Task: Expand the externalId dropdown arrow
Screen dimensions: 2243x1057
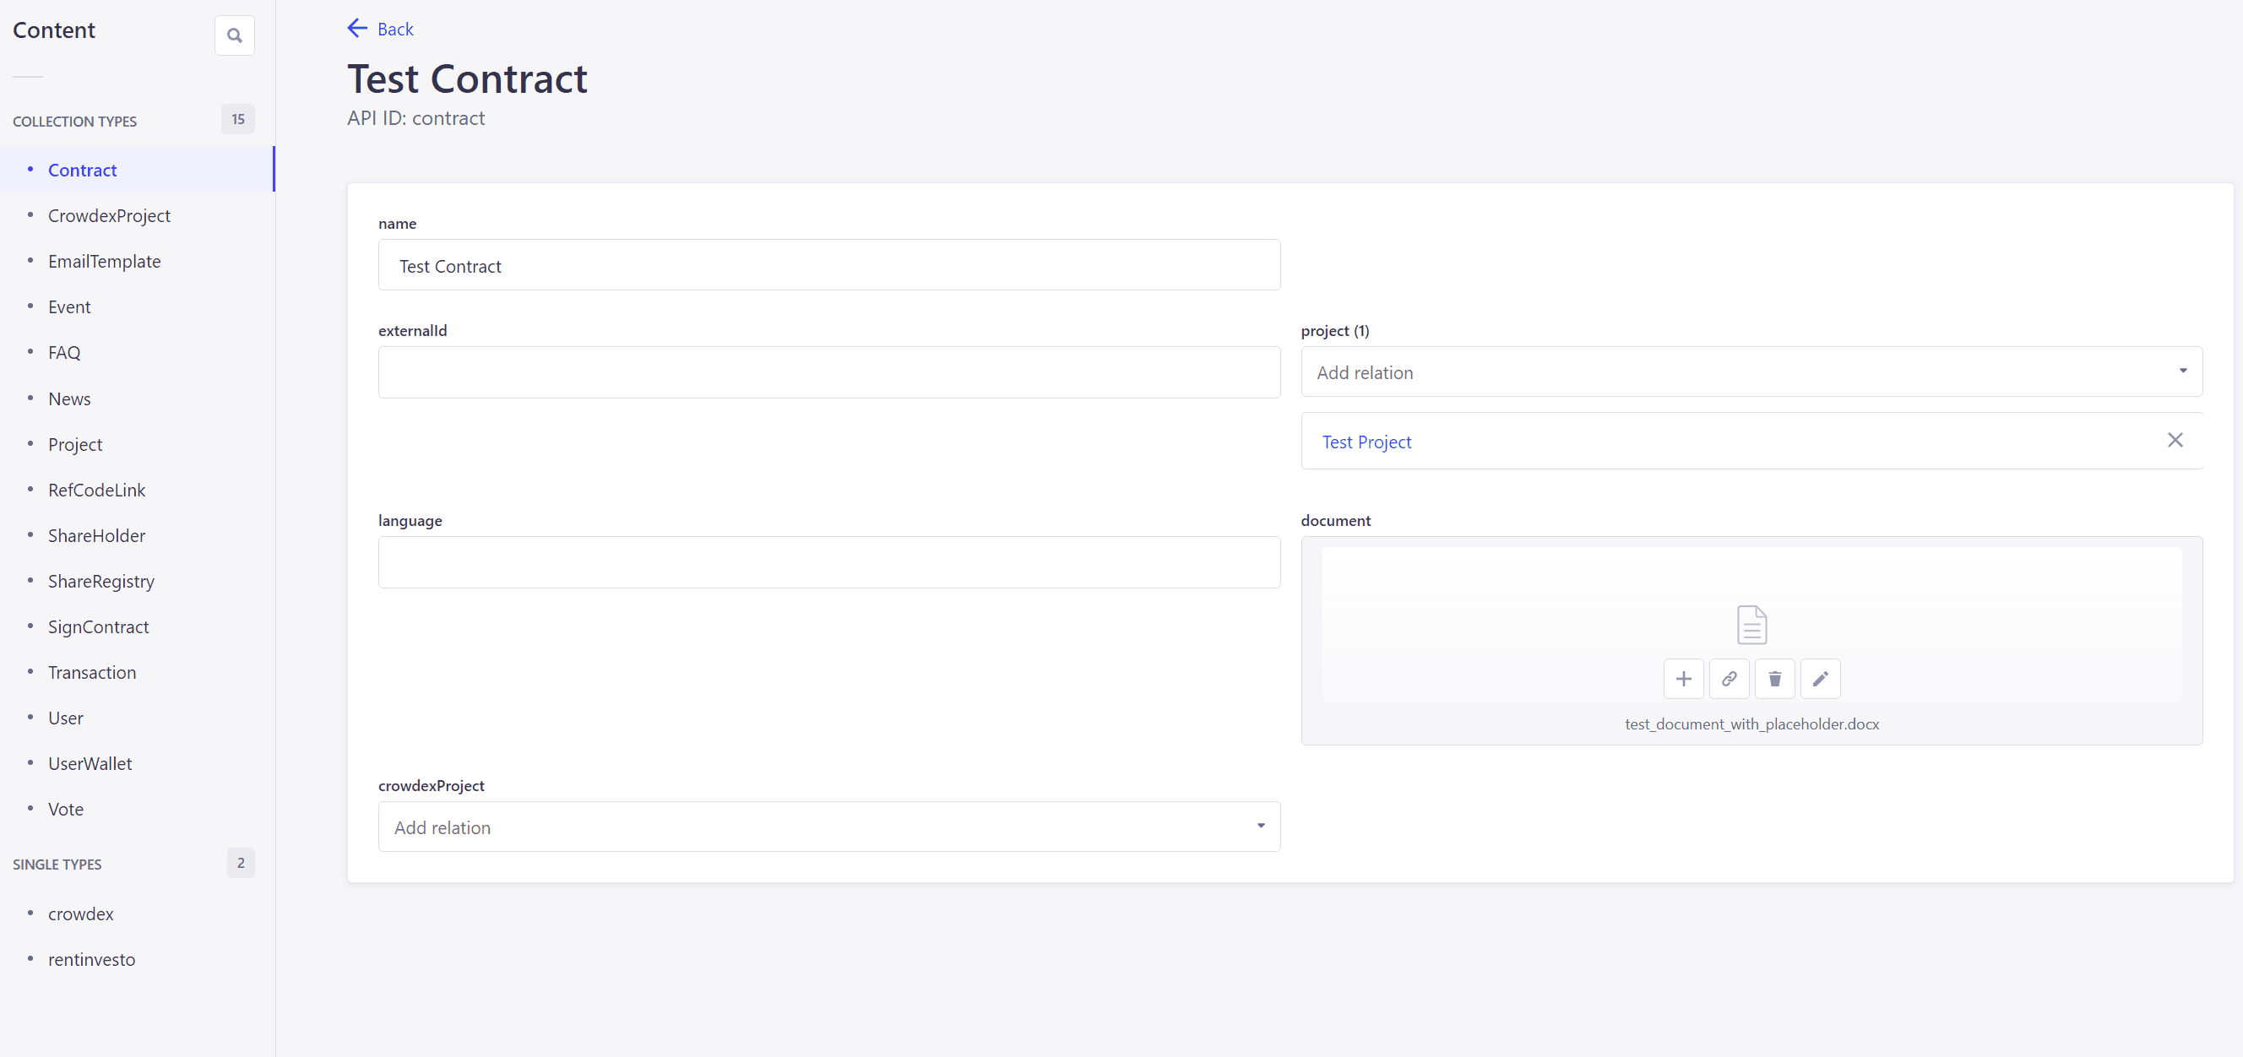Action: [1260, 371]
